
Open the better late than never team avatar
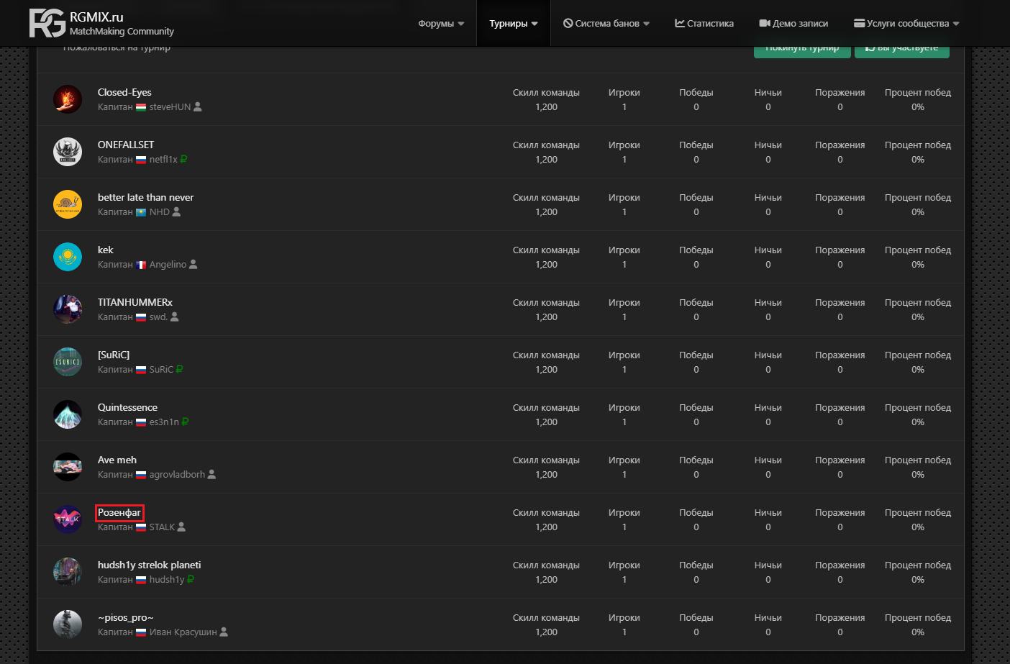68,204
